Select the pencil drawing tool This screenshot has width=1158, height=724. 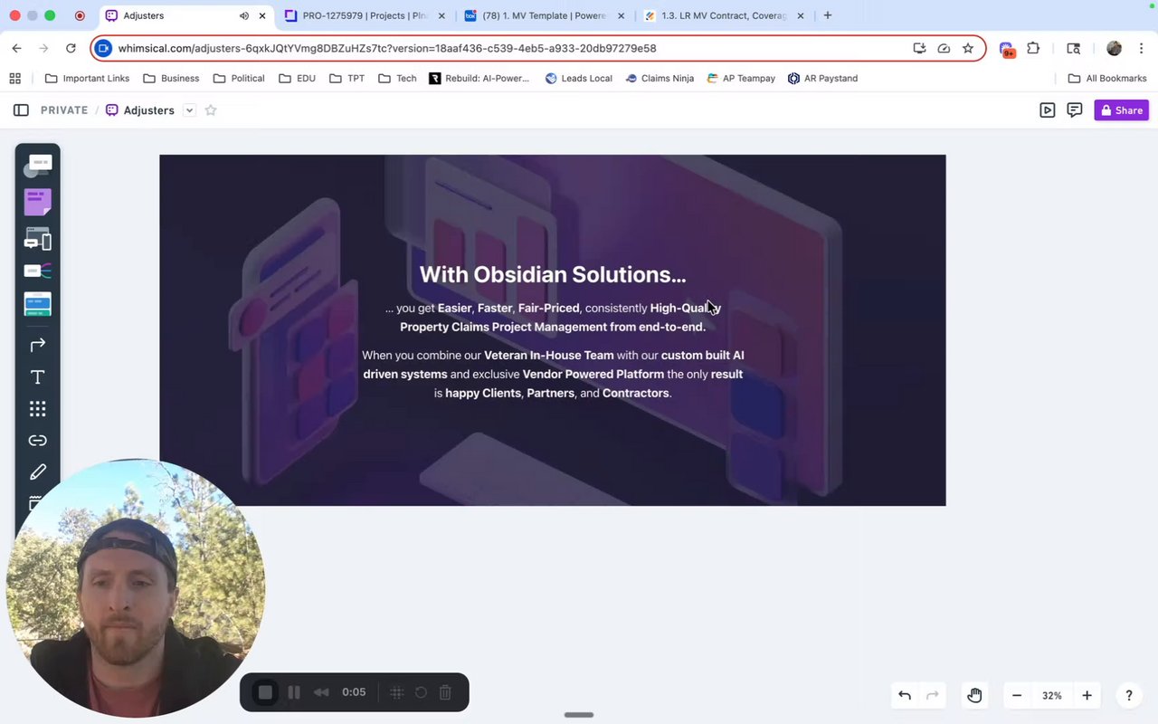click(x=38, y=472)
